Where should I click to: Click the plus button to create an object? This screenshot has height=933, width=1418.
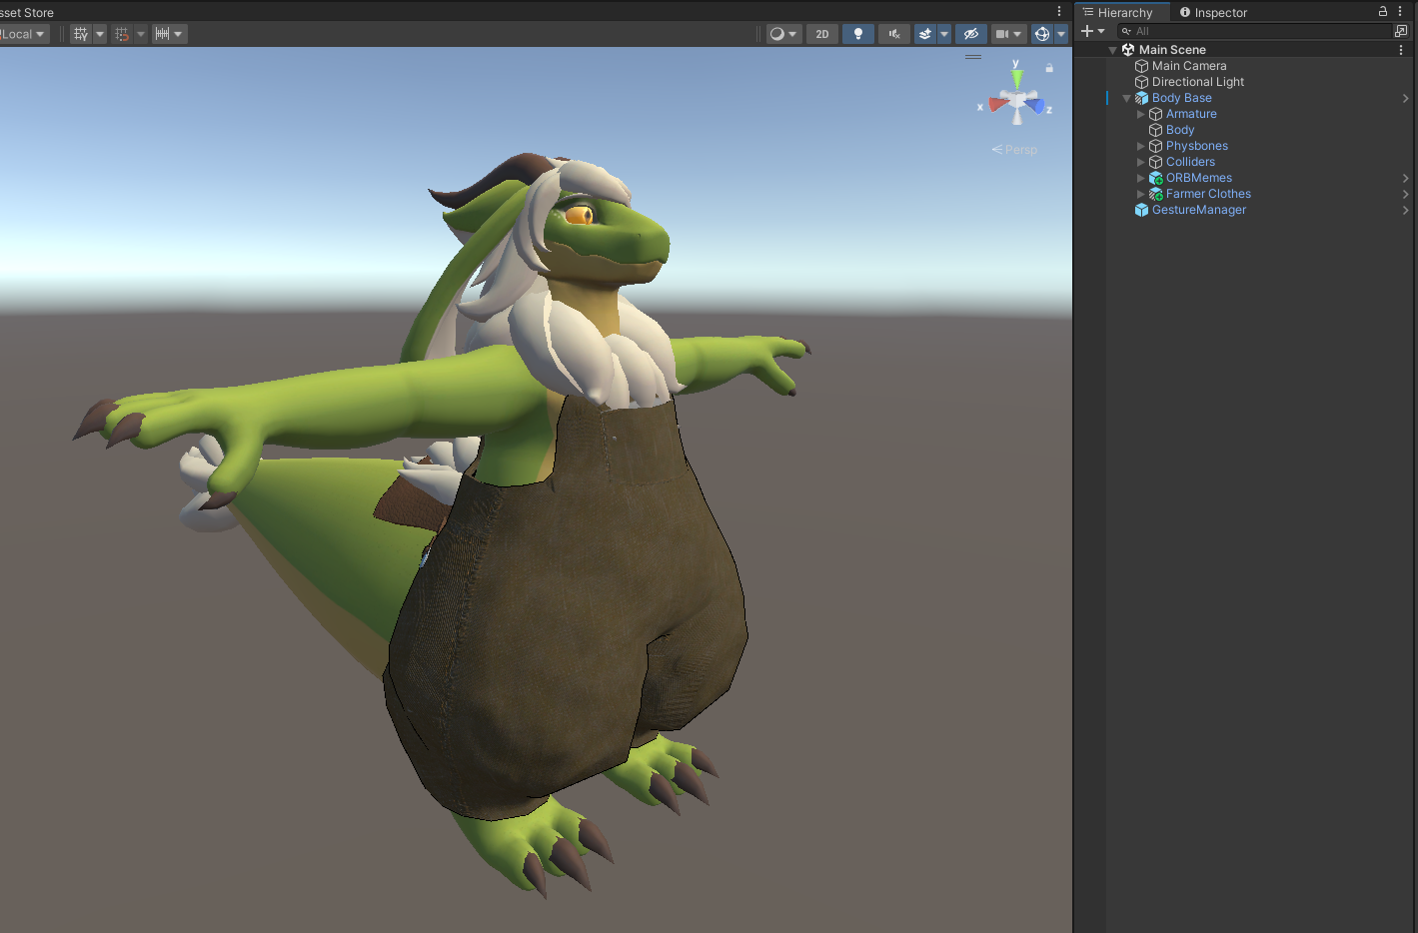pos(1087,31)
